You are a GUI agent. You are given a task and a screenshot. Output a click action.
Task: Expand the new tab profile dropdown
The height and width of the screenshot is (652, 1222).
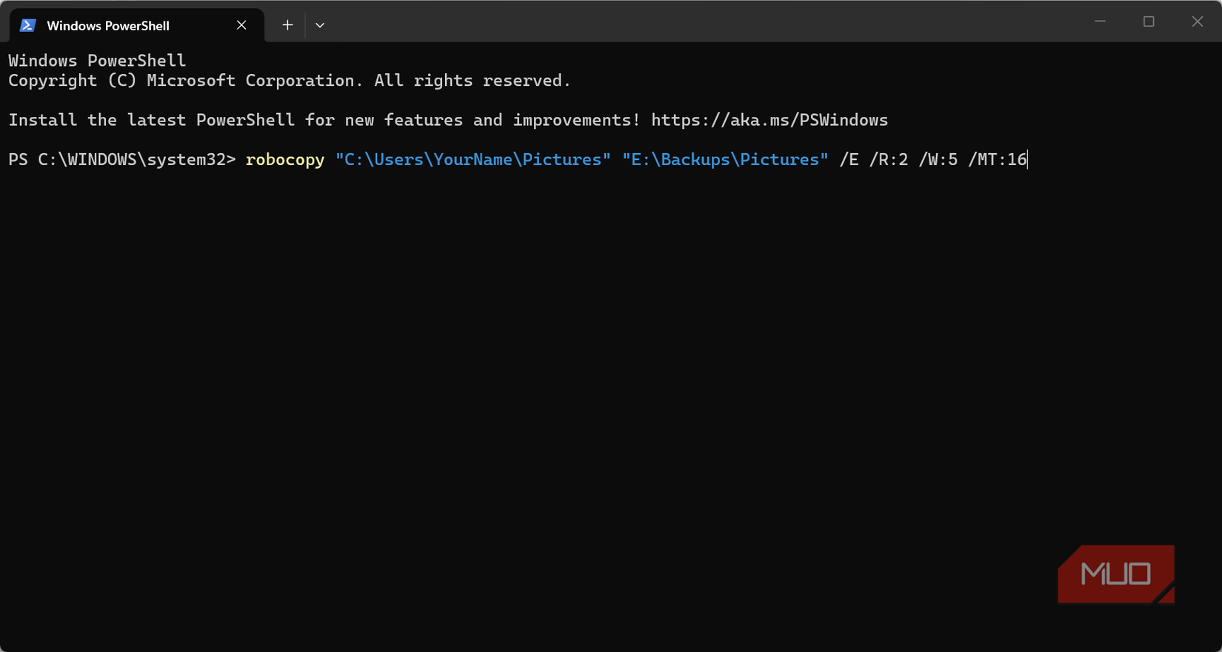point(320,25)
